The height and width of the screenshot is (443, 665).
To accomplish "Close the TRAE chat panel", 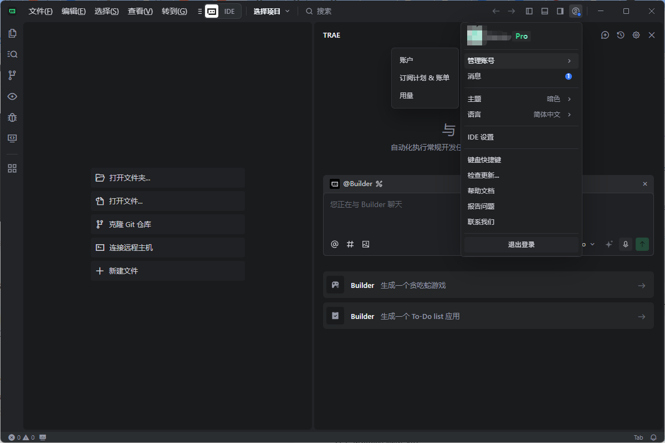I will 652,35.
